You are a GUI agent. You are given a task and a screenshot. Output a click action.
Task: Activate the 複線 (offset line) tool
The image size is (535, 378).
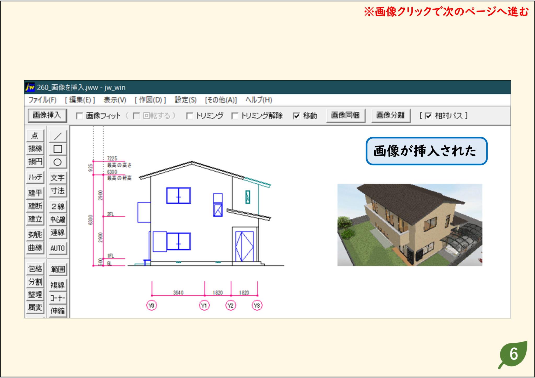57,284
